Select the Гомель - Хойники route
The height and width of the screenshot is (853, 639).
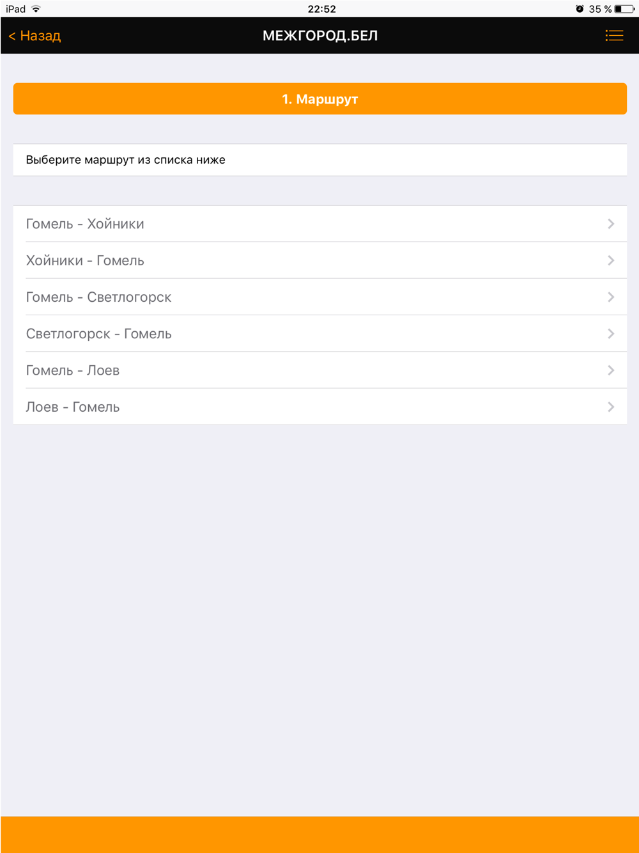pos(319,224)
